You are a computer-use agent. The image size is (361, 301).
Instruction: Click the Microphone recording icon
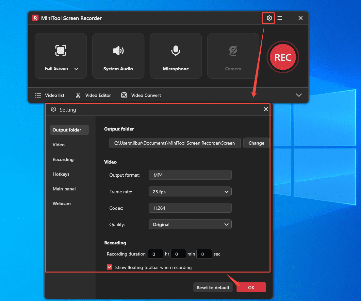175,51
